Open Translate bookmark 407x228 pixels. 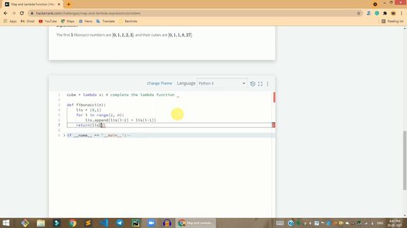[x=106, y=21]
